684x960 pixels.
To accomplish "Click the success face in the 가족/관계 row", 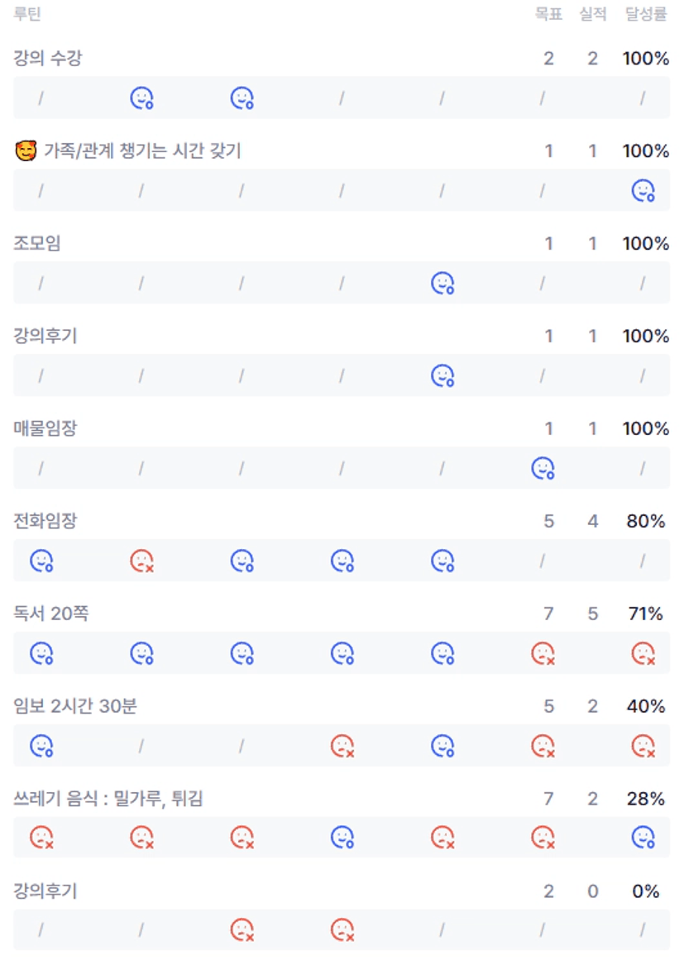I will (x=643, y=191).
